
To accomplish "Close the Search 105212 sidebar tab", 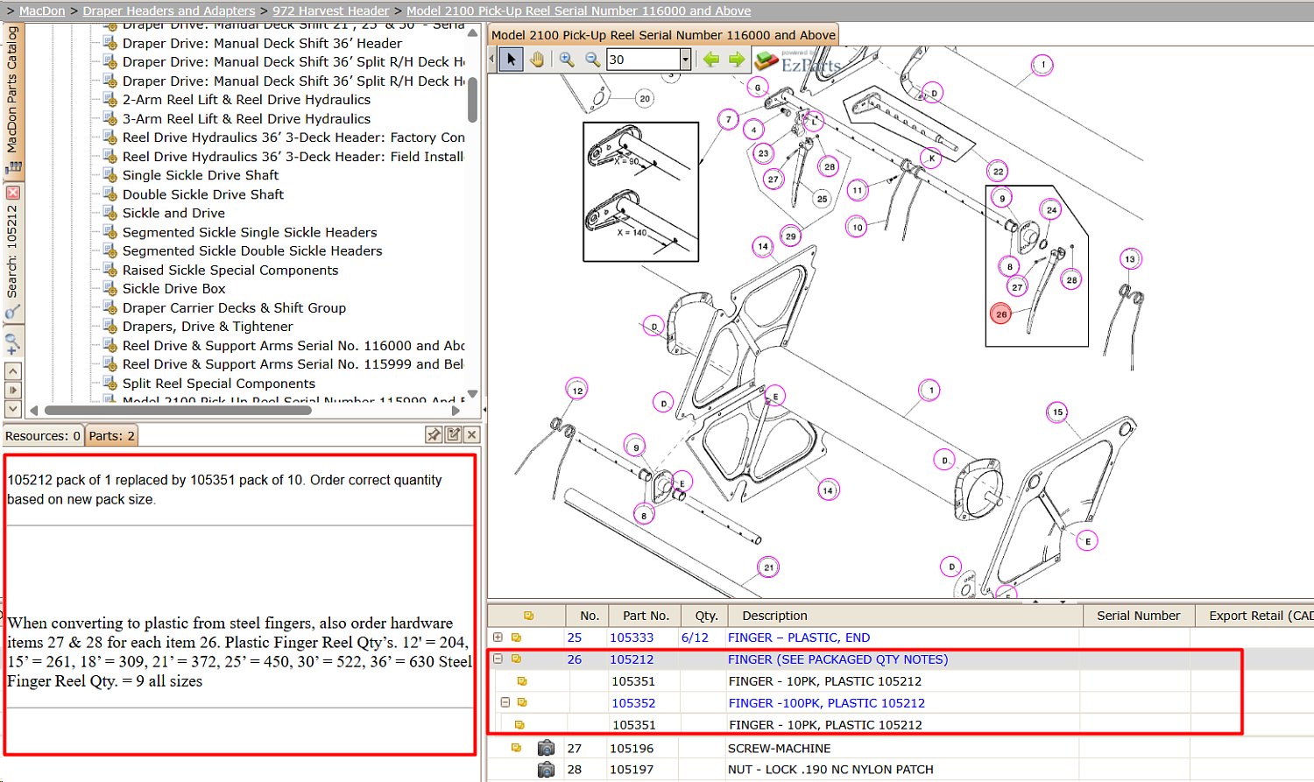I will [x=12, y=193].
